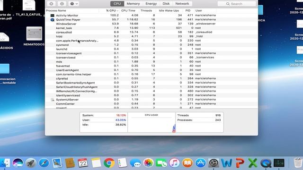Select the mds process row
The width and height of the screenshot is (303, 170).
click(x=151, y=62)
